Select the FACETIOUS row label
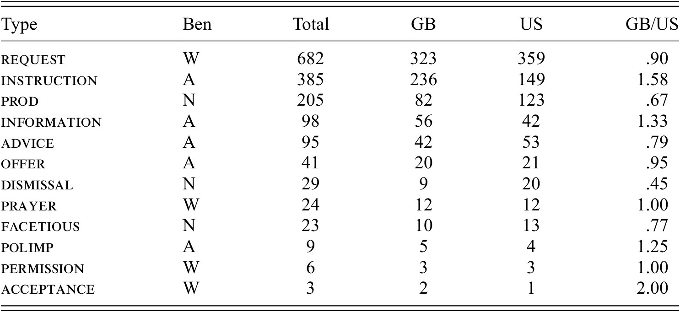The width and height of the screenshot is (680, 312). (40, 227)
